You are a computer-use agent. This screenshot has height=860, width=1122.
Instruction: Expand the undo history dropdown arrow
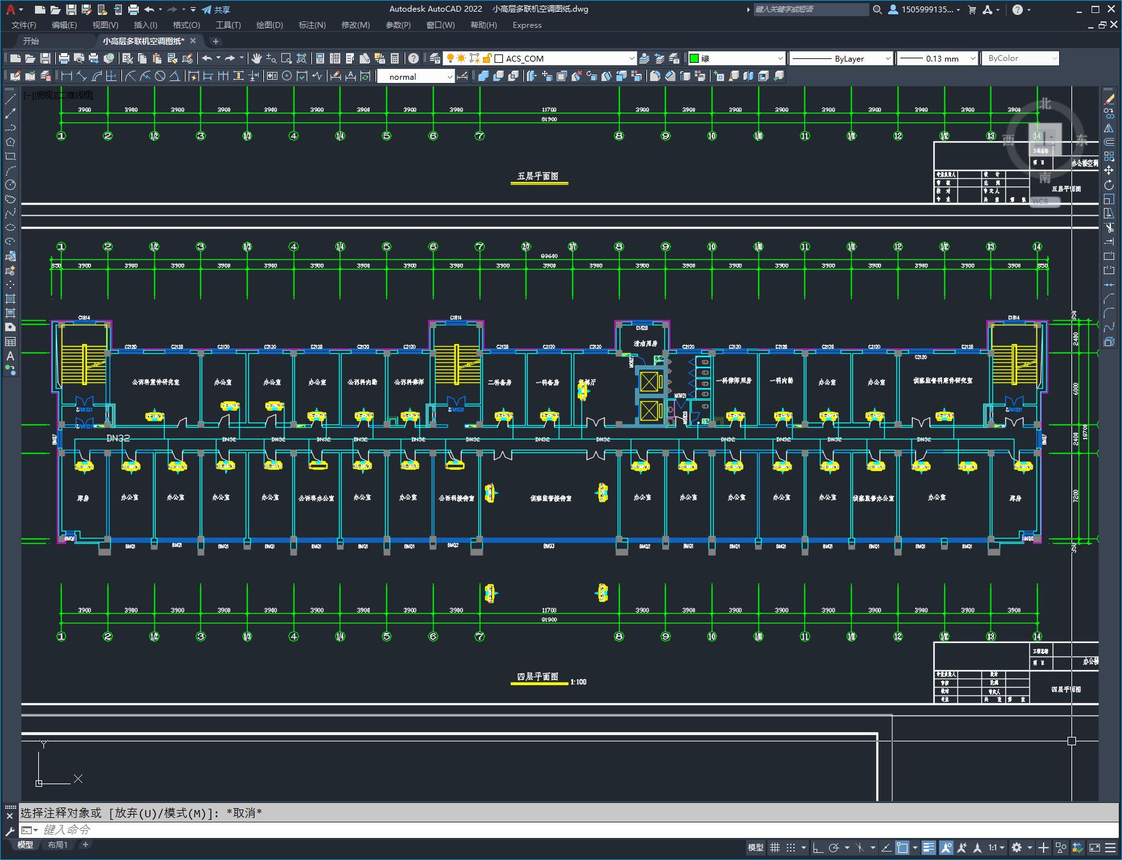click(160, 10)
